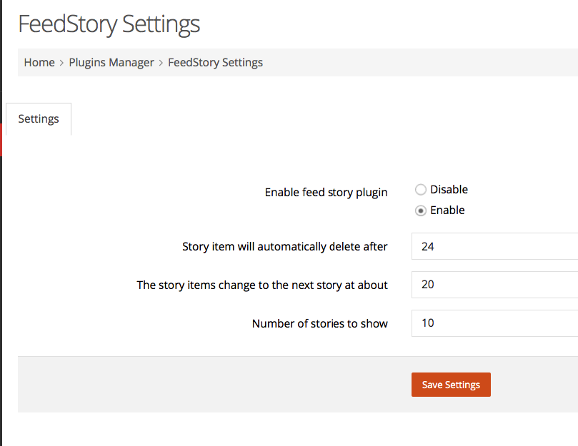
Task: Click the Save Settings button
Action: coord(451,385)
